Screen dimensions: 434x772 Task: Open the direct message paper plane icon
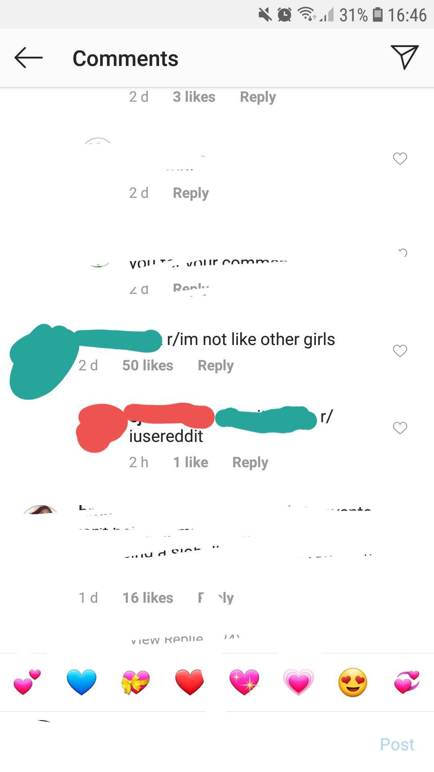tap(405, 57)
